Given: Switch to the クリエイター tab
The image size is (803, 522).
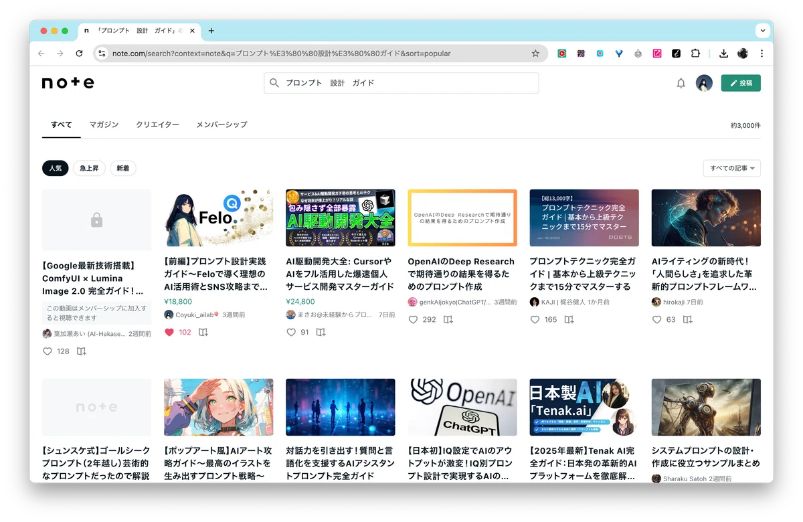Looking at the screenshot, I should [157, 124].
